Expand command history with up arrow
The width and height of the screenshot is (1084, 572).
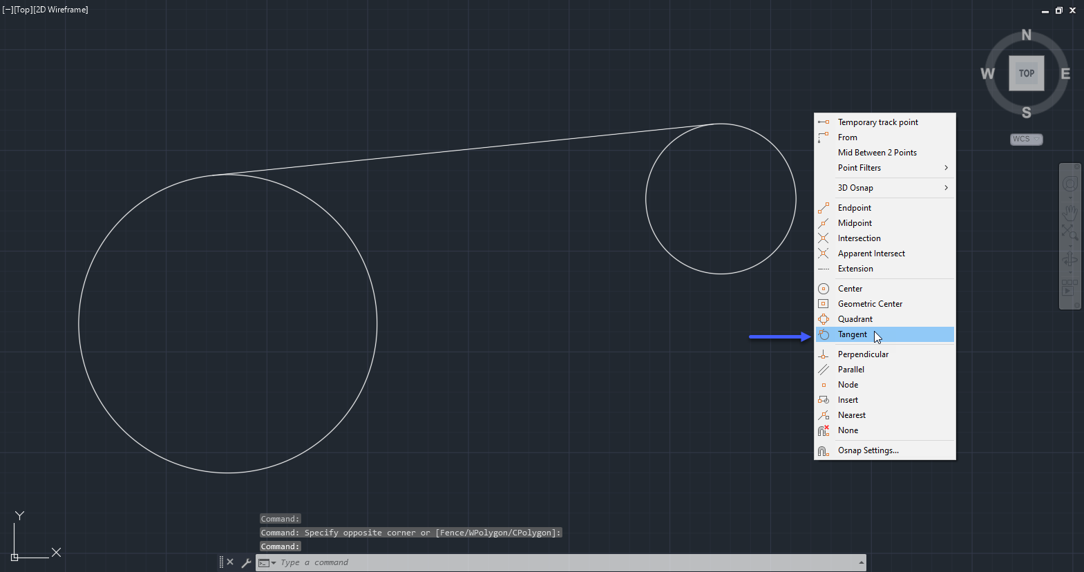click(862, 563)
